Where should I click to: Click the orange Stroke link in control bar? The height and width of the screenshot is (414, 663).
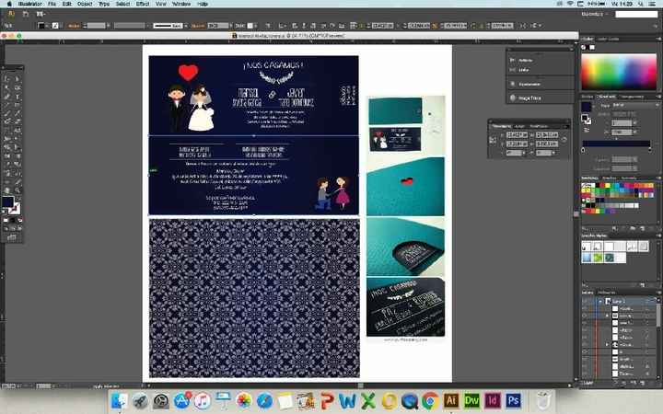pos(74,26)
